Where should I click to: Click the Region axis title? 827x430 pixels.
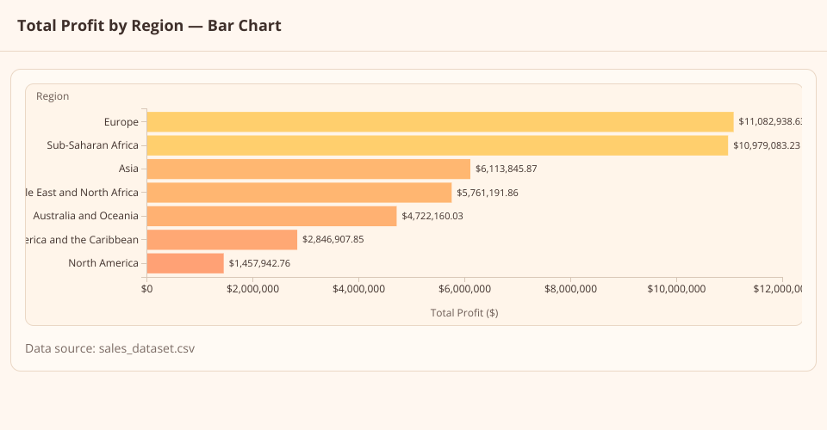53,96
